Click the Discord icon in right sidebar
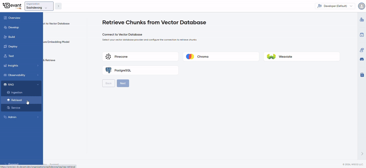366x168 pixels. 362,59
